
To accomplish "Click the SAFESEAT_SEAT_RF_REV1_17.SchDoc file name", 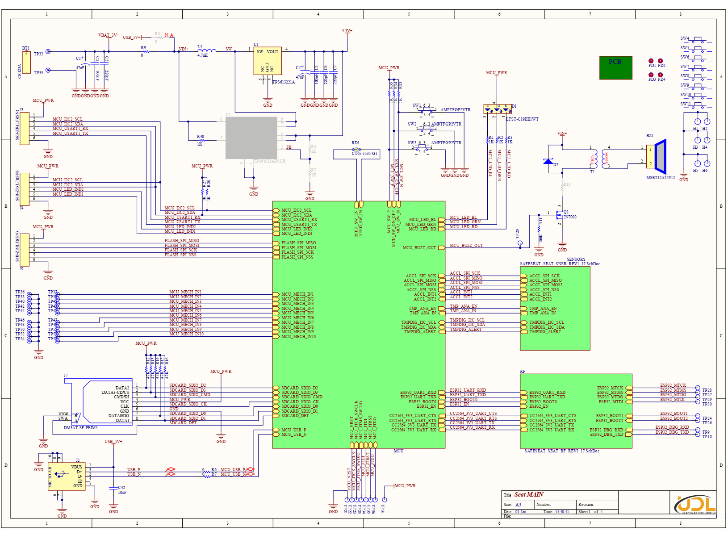I will click(x=562, y=451).
